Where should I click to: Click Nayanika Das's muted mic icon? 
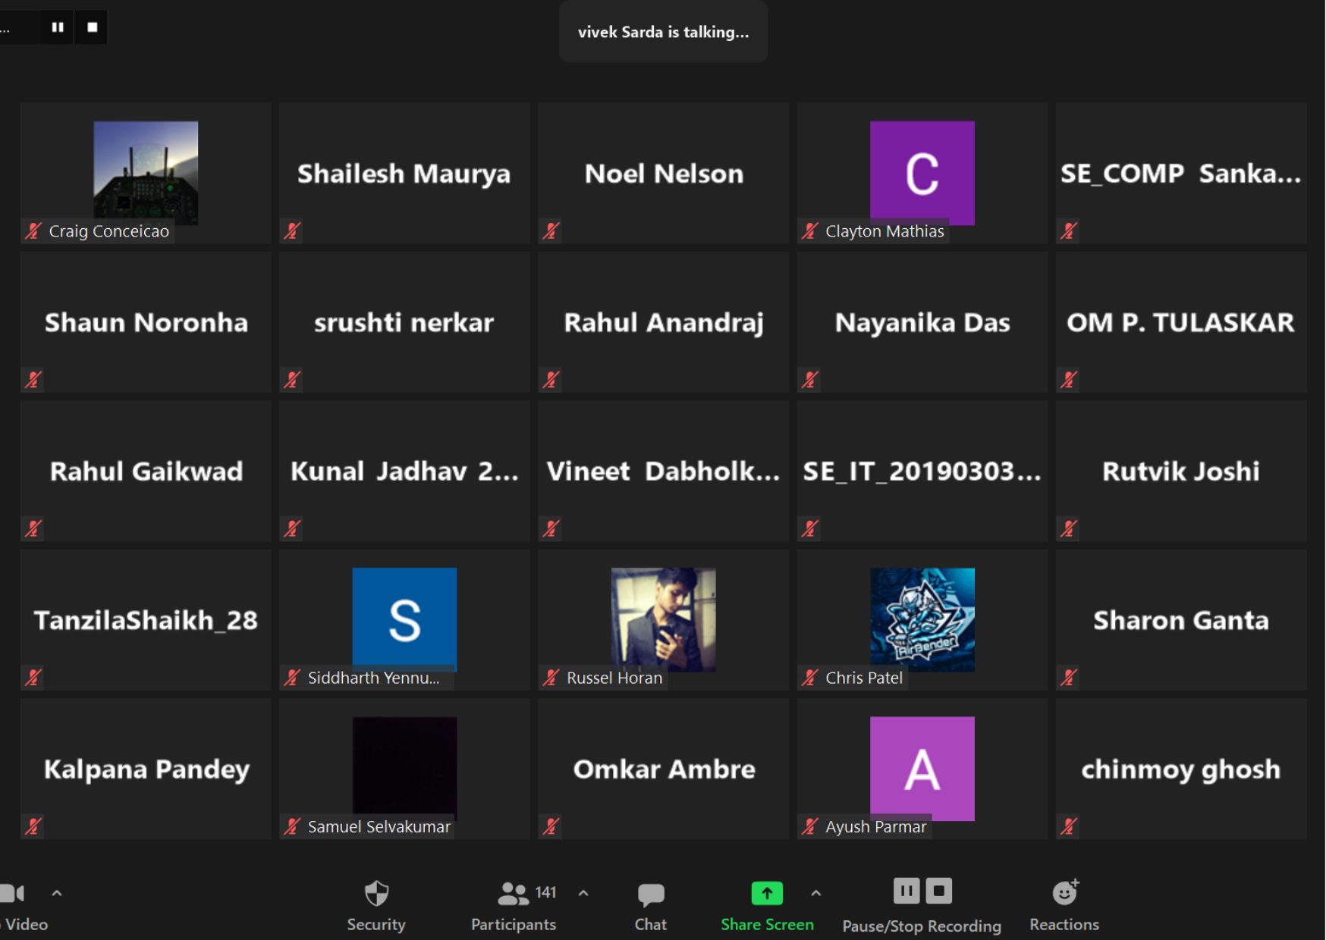[810, 379]
